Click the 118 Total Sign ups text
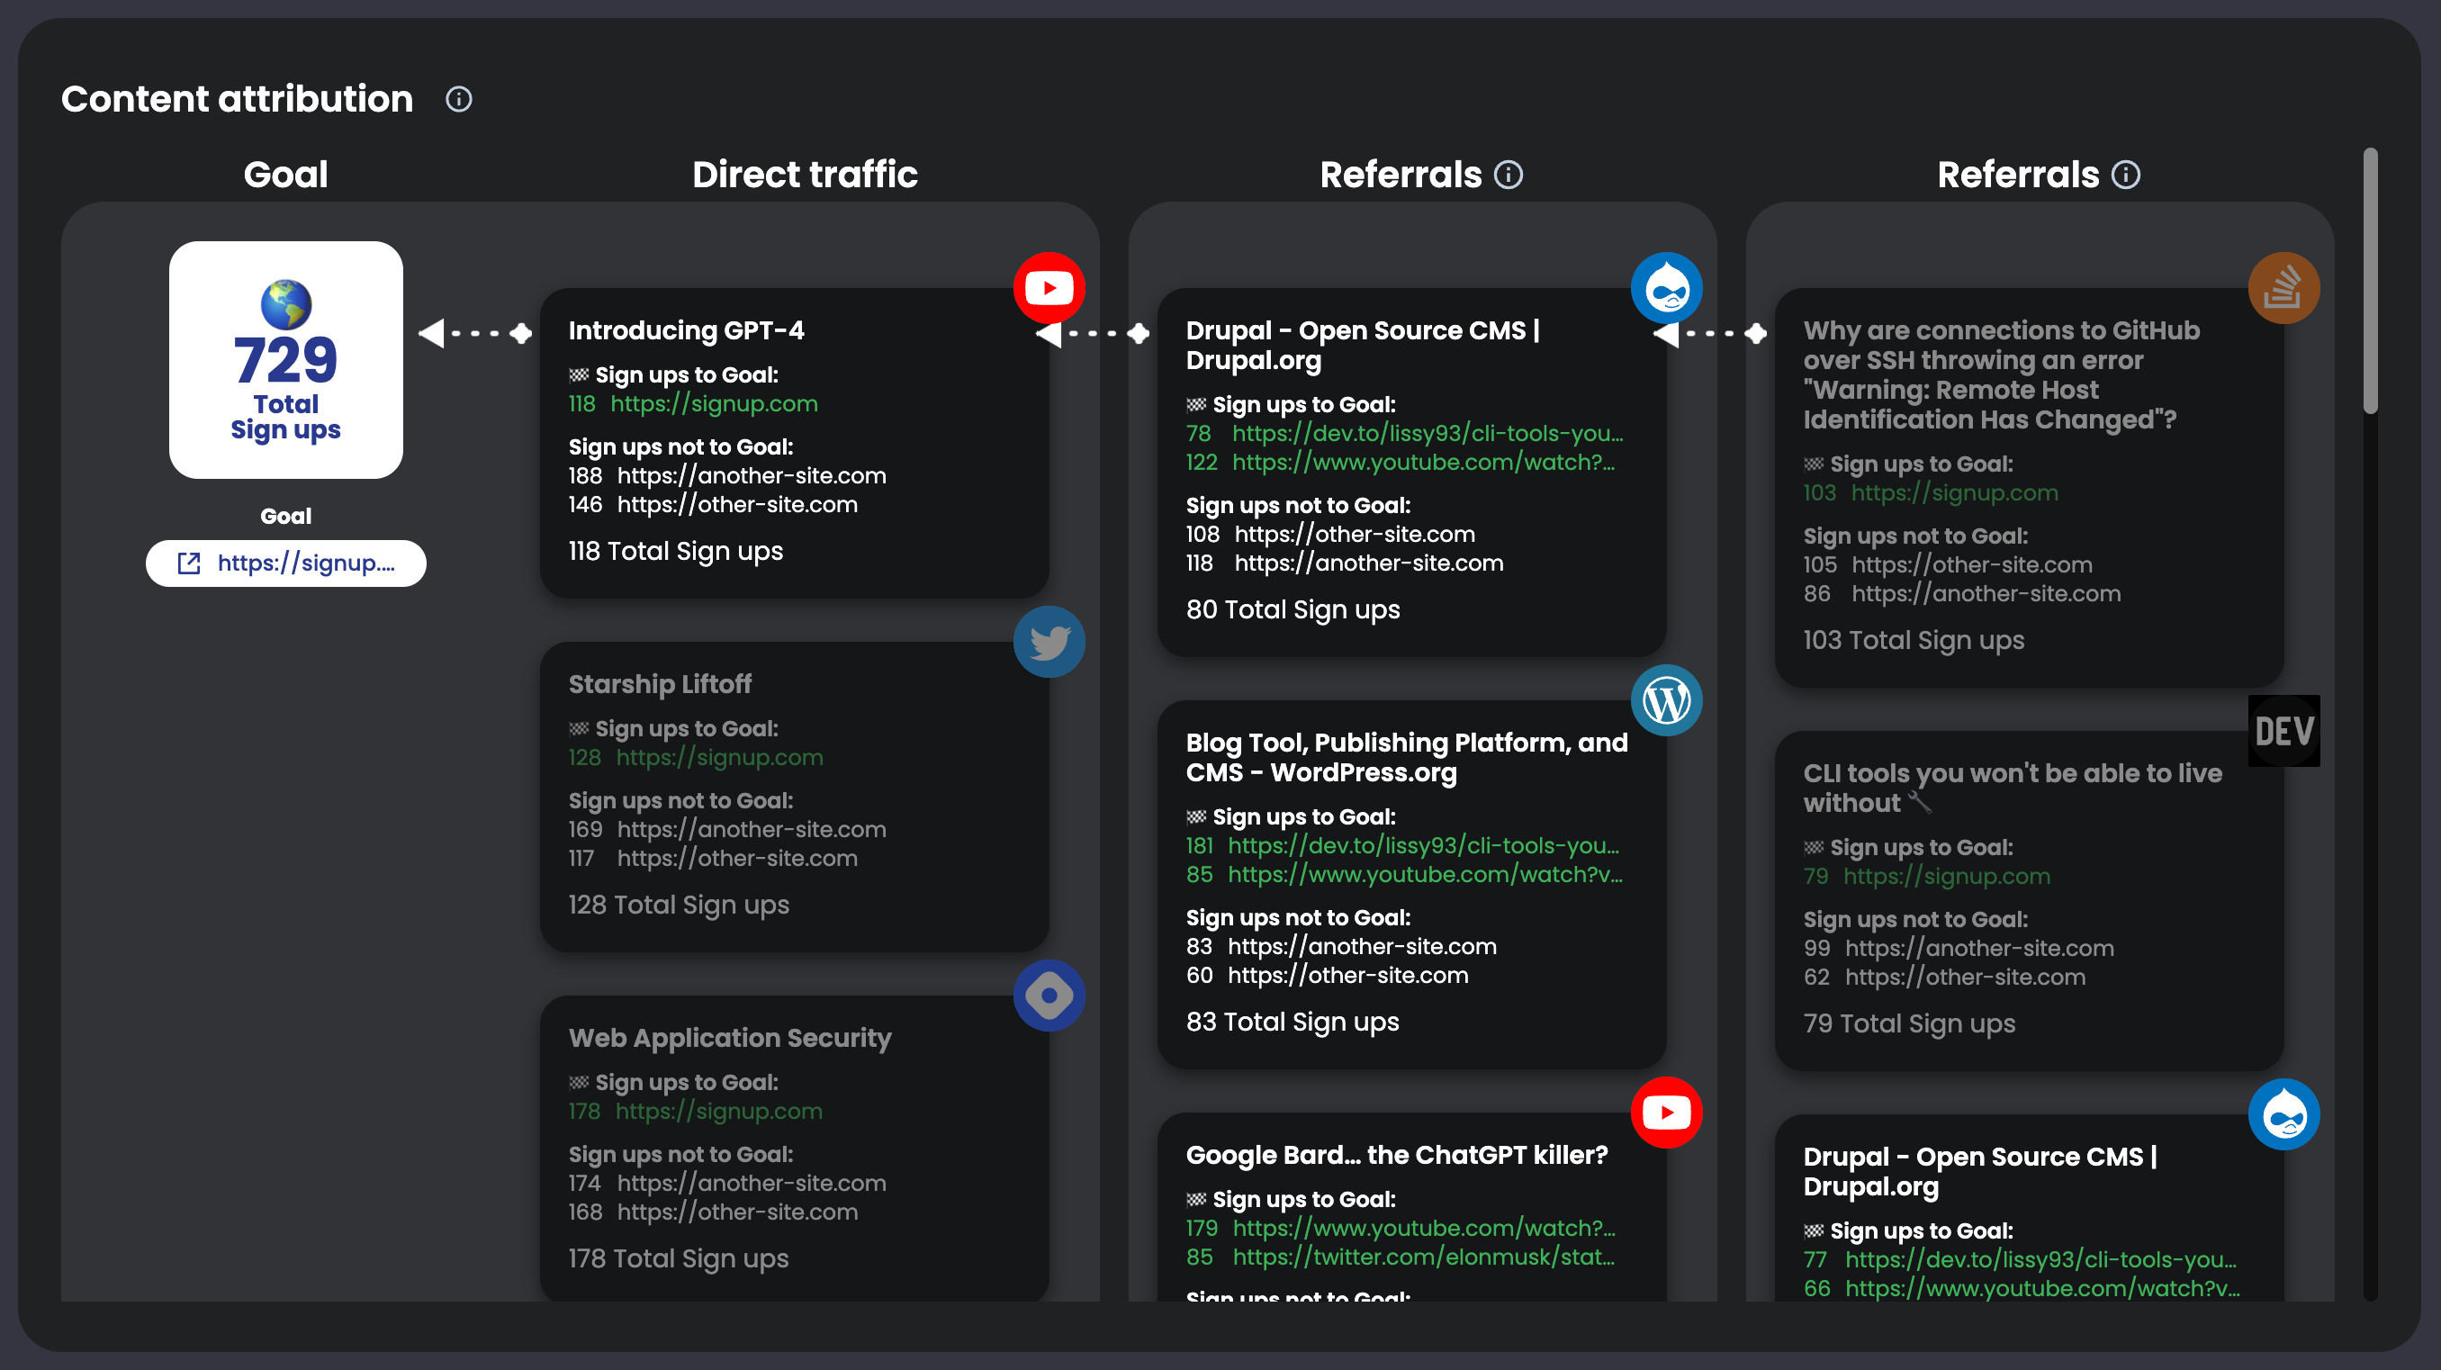Image resolution: width=2441 pixels, height=1370 pixels. [x=676, y=552]
